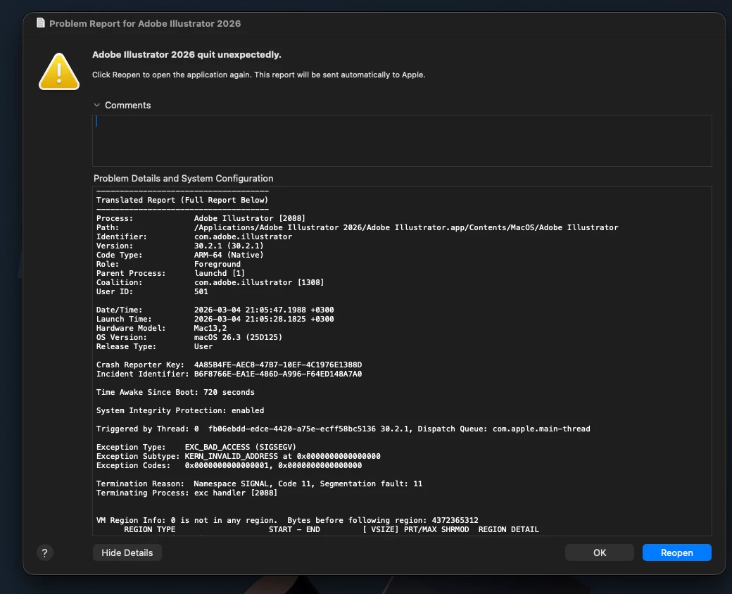The image size is (732, 594).
Task: Click the Path line with /Applications/Adobe Illustrator 2026
Action: (357, 227)
